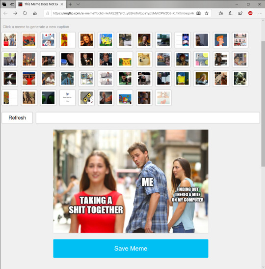Screen dimensions: 265x269
Task: Select the Woman Yelling at Cat thumbnail
Action: click(48, 59)
